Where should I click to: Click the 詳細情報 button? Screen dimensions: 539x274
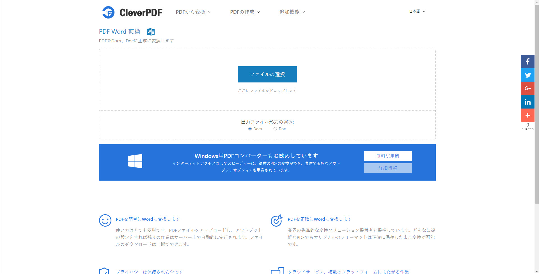point(388,168)
